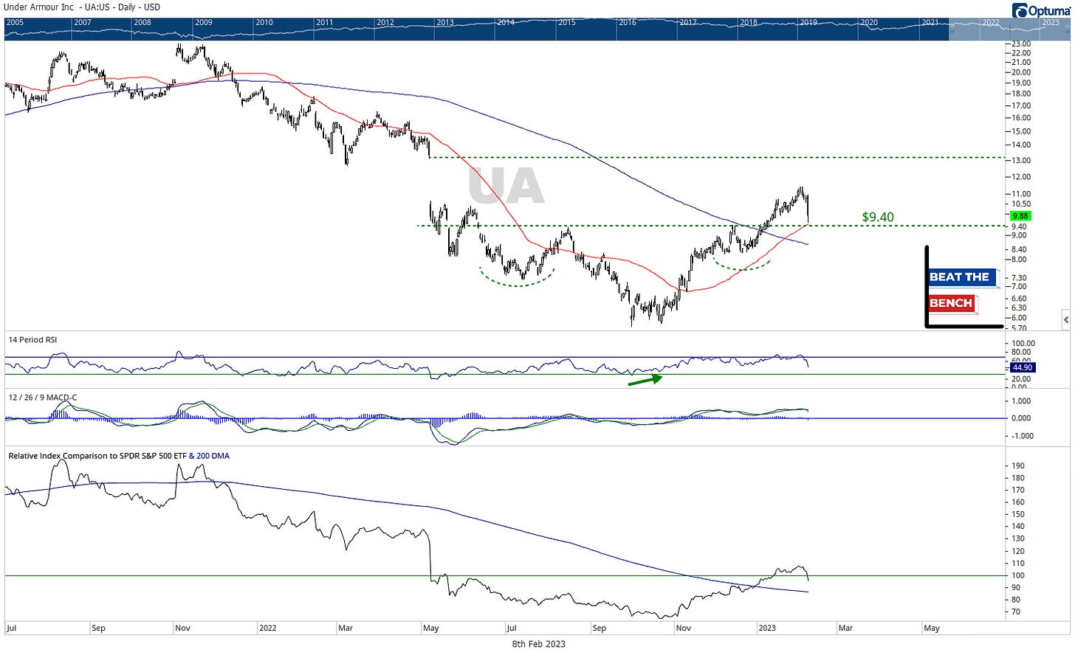
Task: Click the '8th Feb 2023' date label
Action: [539, 644]
